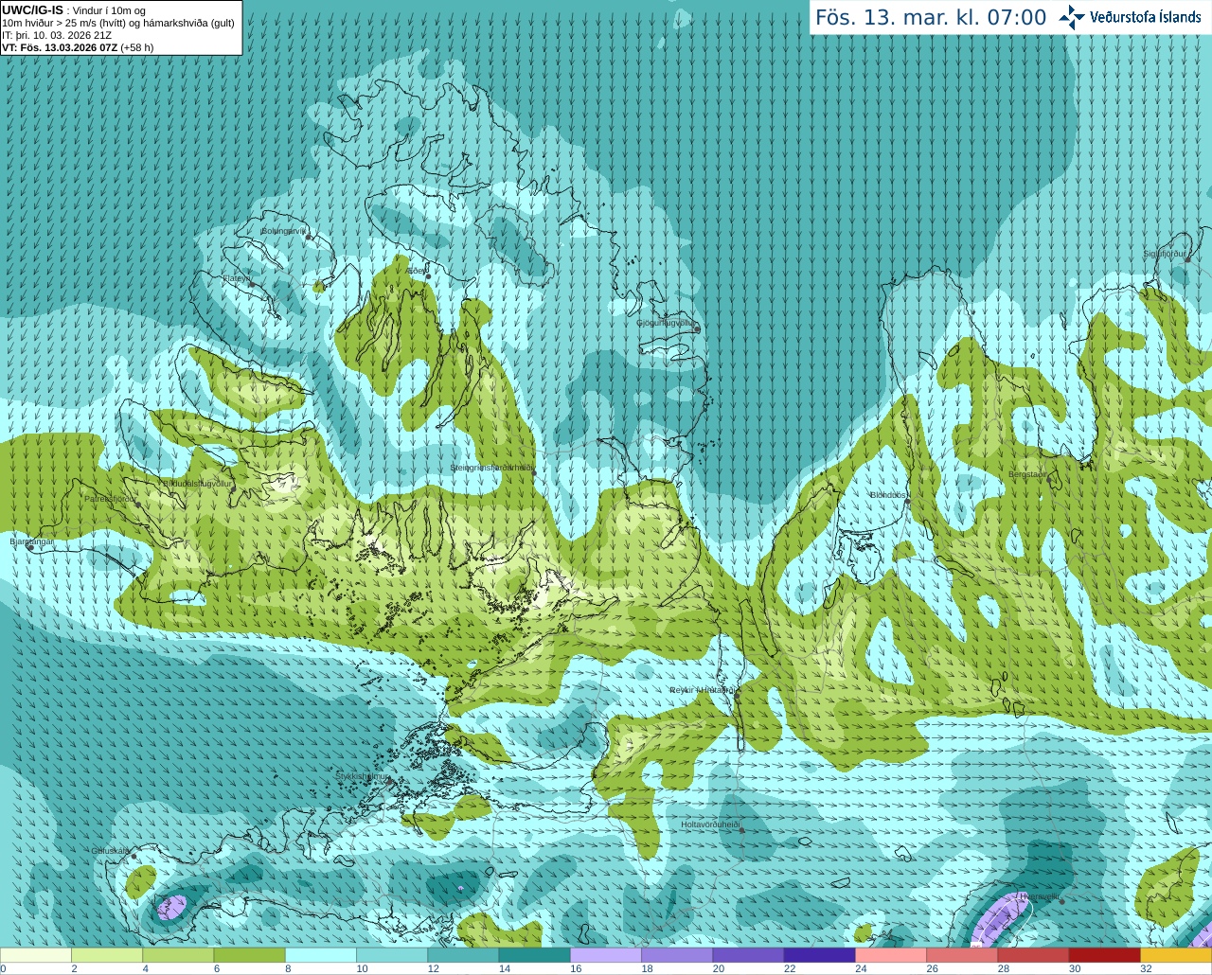Select the Bergstaðir station label

pos(1027,474)
